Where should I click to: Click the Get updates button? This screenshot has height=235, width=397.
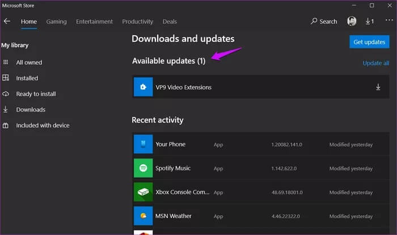point(369,42)
